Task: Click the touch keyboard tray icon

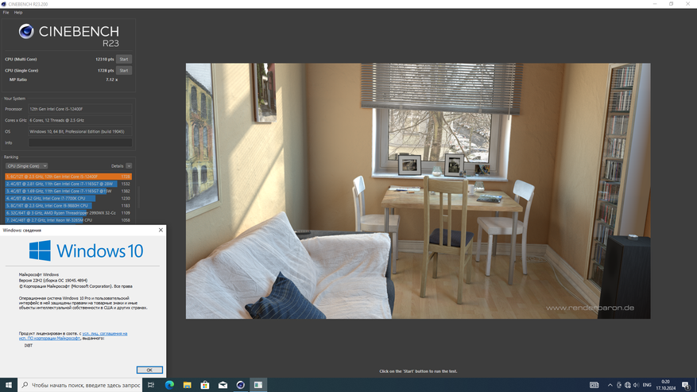Action: pos(594,385)
